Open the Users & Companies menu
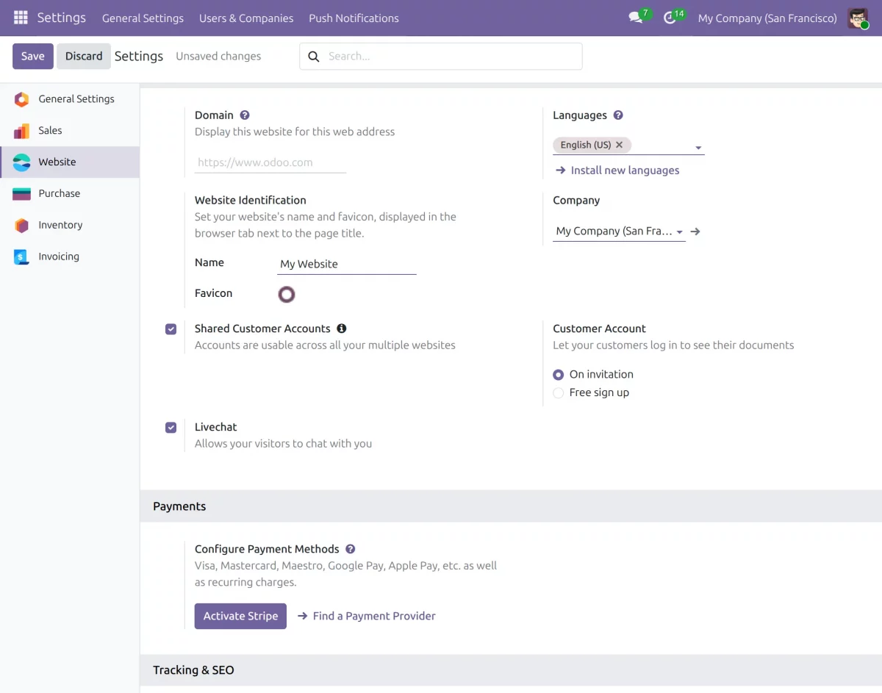The image size is (882, 693). click(x=246, y=18)
